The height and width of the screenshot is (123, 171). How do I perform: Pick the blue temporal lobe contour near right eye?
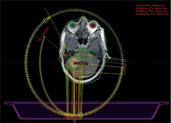coord(72,44)
